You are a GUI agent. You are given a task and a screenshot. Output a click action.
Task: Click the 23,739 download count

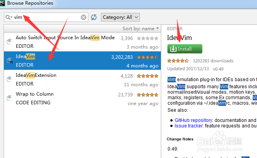[x=125, y=95]
